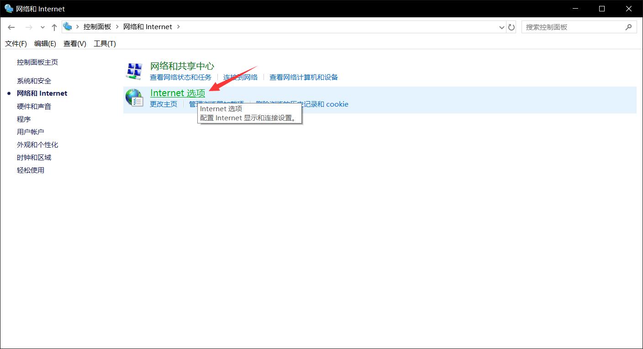Select 网络和 Internet in the address breadcrumb
643x349 pixels.
[148, 27]
